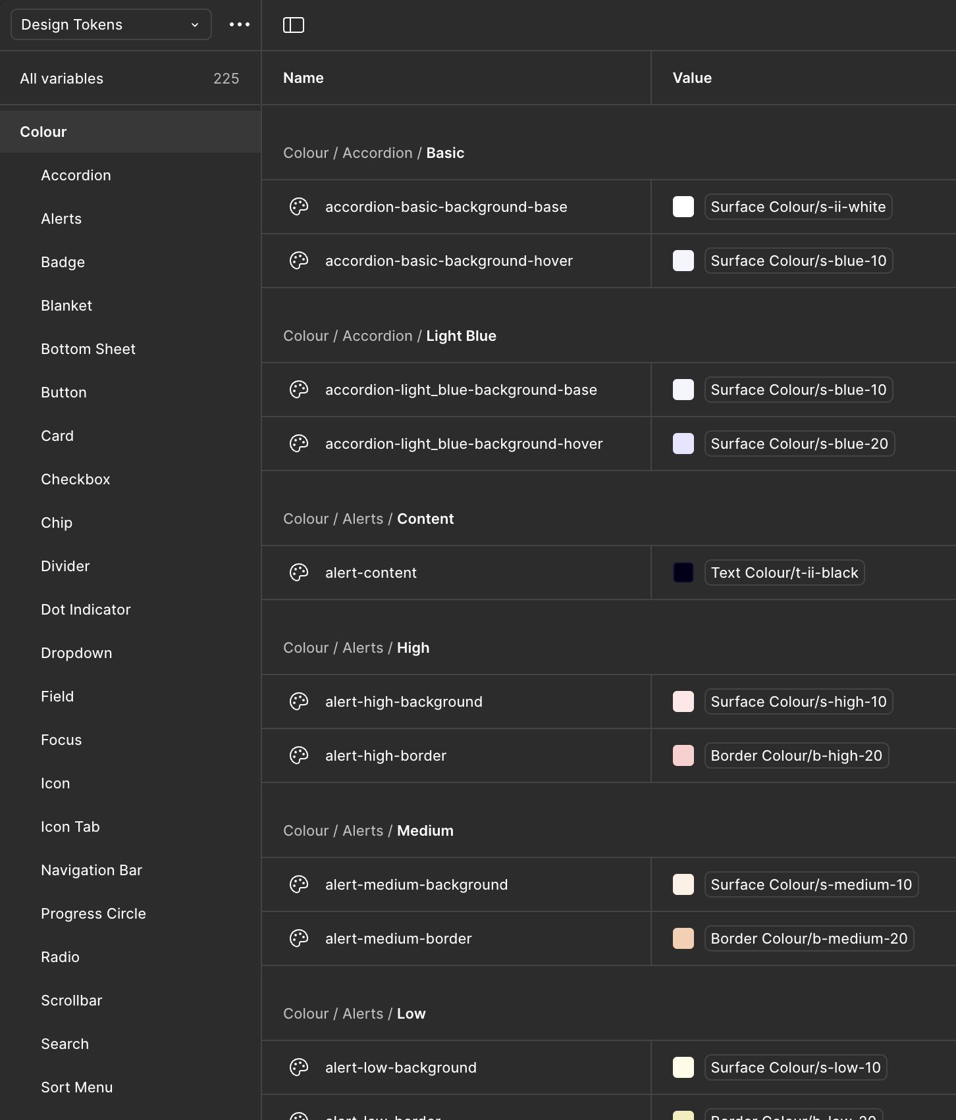Viewport: 956px width, 1120px height.
Task: Open the Button group in sidebar
Action: 64,392
